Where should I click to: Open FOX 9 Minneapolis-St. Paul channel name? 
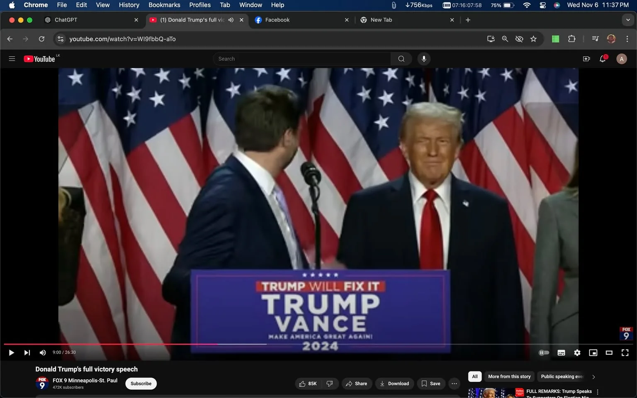coord(85,381)
